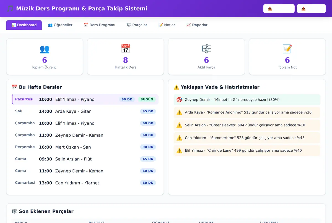
Task: Open the Dashboard tab
Action: pyautogui.click(x=24, y=25)
